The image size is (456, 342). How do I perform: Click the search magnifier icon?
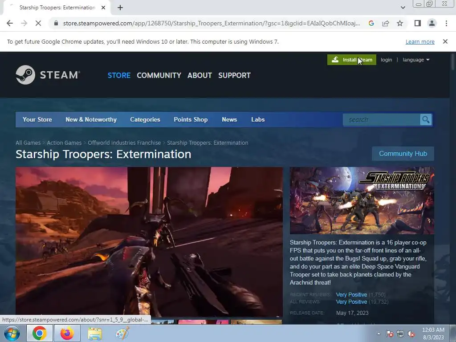tap(426, 119)
